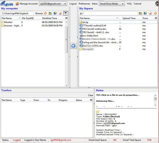Go up one folder in My Gspace
159x143 pixels.
140,13
